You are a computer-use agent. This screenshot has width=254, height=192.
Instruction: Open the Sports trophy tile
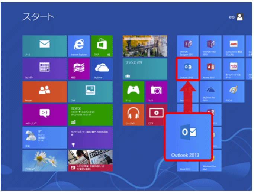click(x=90, y=138)
